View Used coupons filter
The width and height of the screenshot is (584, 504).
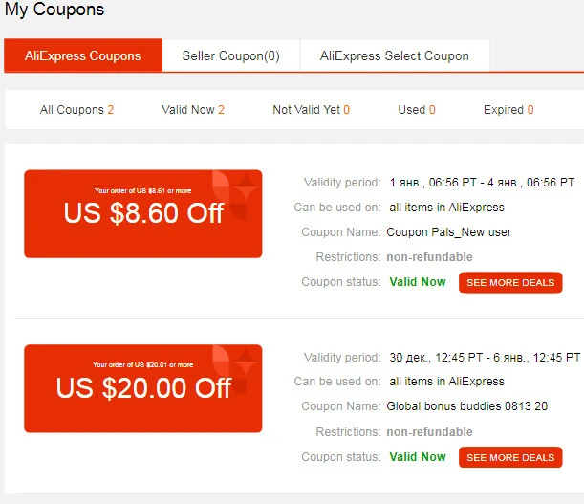coord(417,110)
